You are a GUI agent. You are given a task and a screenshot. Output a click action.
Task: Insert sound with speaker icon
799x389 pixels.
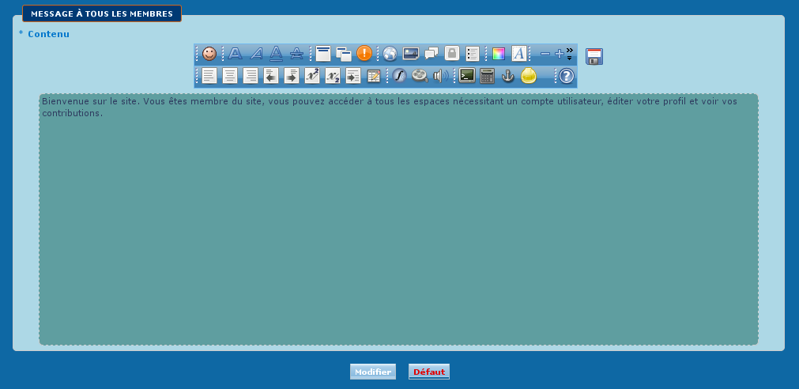coord(441,76)
